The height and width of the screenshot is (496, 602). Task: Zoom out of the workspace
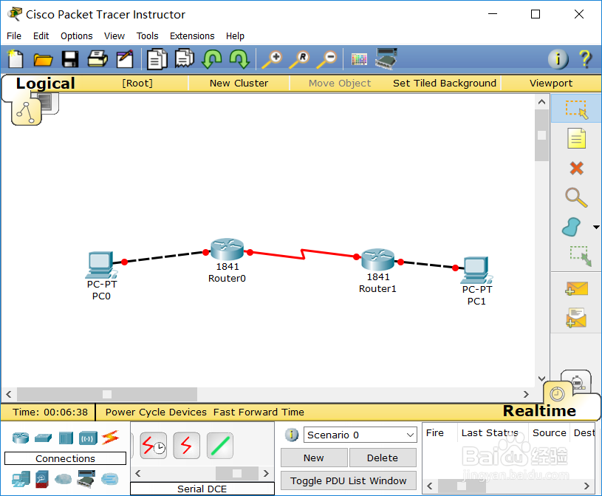click(x=326, y=59)
